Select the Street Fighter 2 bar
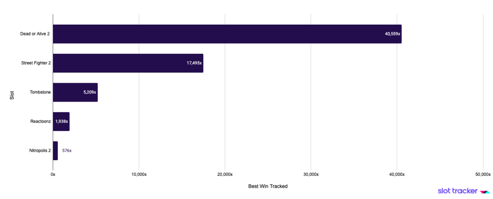Screen dimensions: 493x199 click(x=128, y=63)
